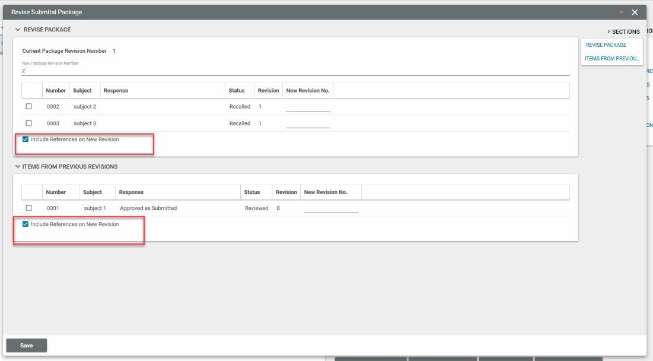
Task: Uncheck Include References under previous revisions table
Action: pos(26,225)
